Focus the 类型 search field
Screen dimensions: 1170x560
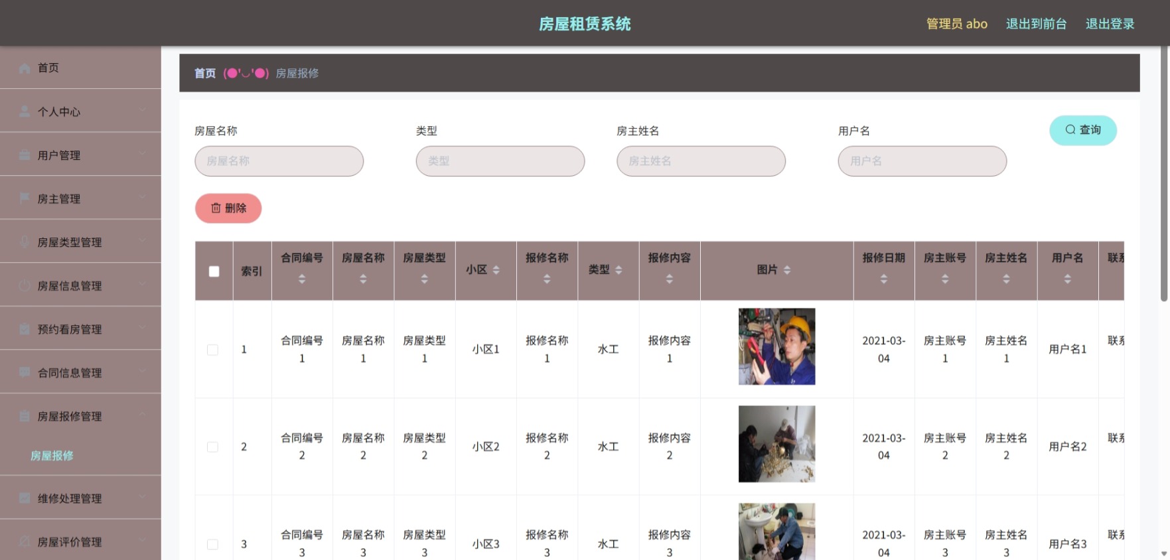coord(500,161)
